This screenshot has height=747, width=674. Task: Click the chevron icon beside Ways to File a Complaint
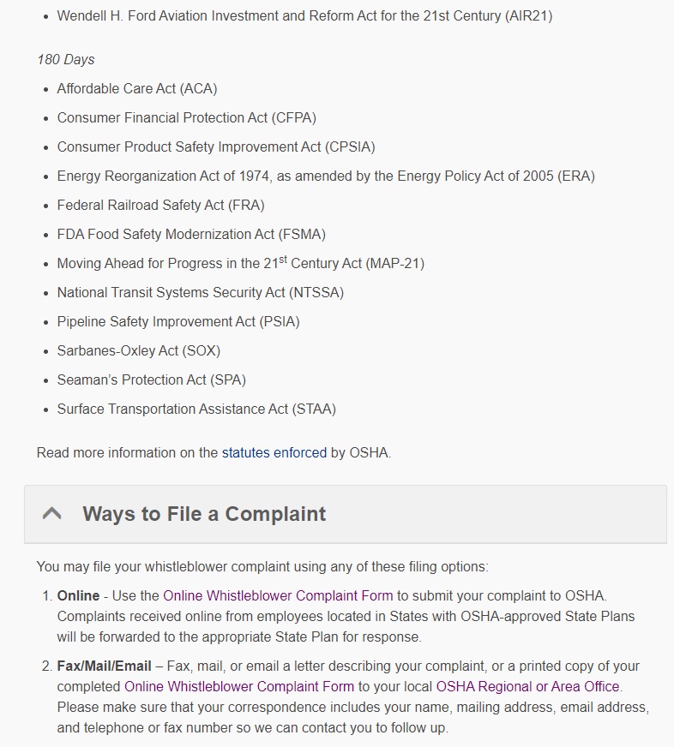pos(52,514)
